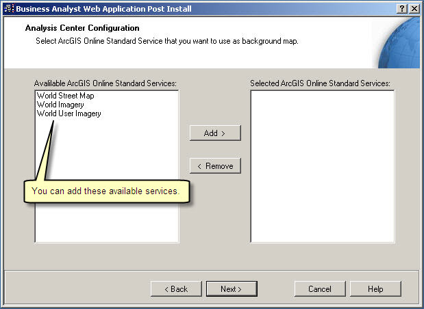Image resolution: width=424 pixels, height=309 pixels.
Task: Click the Selected ArcGIS Online Standard Services label
Action: point(320,83)
